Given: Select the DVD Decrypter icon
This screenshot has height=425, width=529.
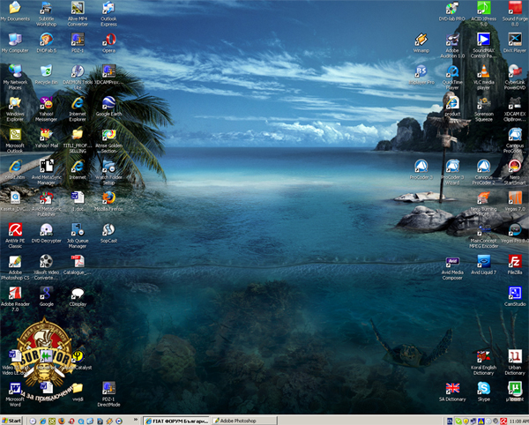Looking at the screenshot, I should [x=46, y=229].
